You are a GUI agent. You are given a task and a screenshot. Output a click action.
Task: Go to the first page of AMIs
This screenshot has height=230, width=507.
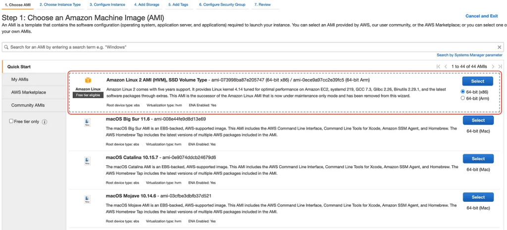tap(439, 66)
